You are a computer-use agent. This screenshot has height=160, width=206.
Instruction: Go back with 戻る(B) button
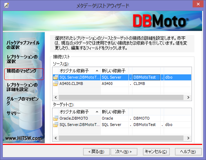(x=96, y=152)
